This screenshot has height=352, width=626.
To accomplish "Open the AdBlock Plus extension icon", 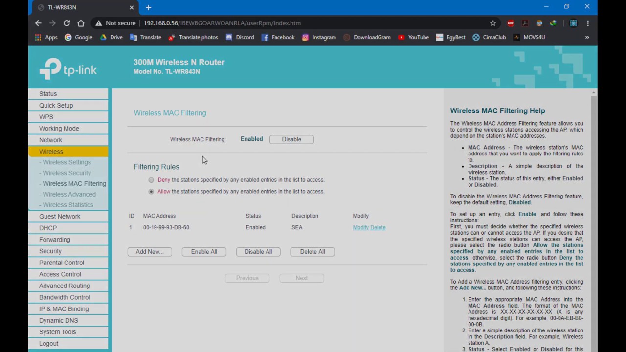I will (511, 23).
